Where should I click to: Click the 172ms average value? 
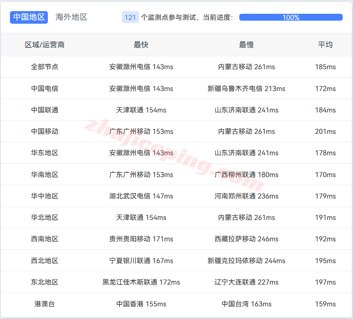[x=325, y=88]
